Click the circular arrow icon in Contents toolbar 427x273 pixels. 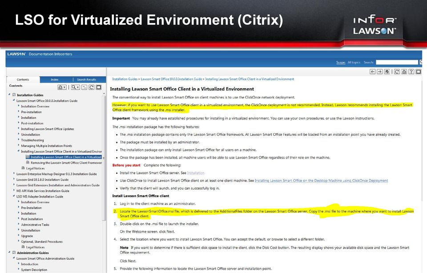pyautogui.click(x=92, y=87)
